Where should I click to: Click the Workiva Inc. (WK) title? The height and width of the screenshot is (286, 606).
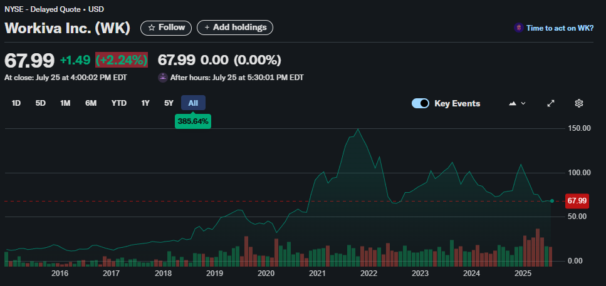[67, 28]
